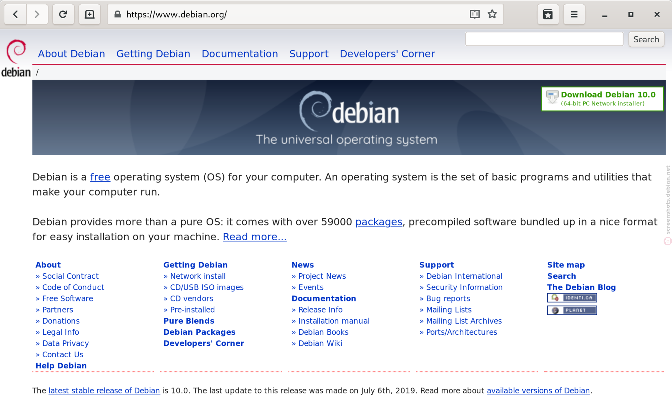Viewport: 672px width, 407px height.
Task: Open the About Debian nav item
Action: 72,54
